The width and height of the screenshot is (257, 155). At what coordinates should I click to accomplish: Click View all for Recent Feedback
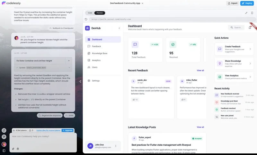tap(200, 70)
